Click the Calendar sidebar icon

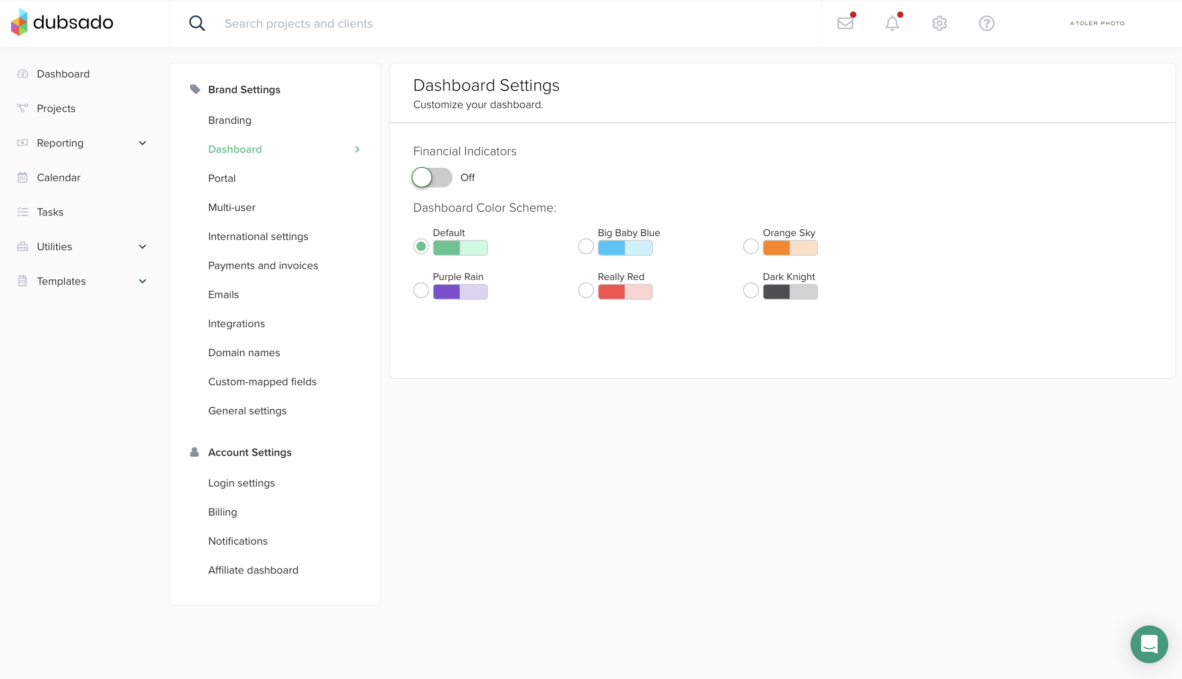pyautogui.click(x=22, y=178)
